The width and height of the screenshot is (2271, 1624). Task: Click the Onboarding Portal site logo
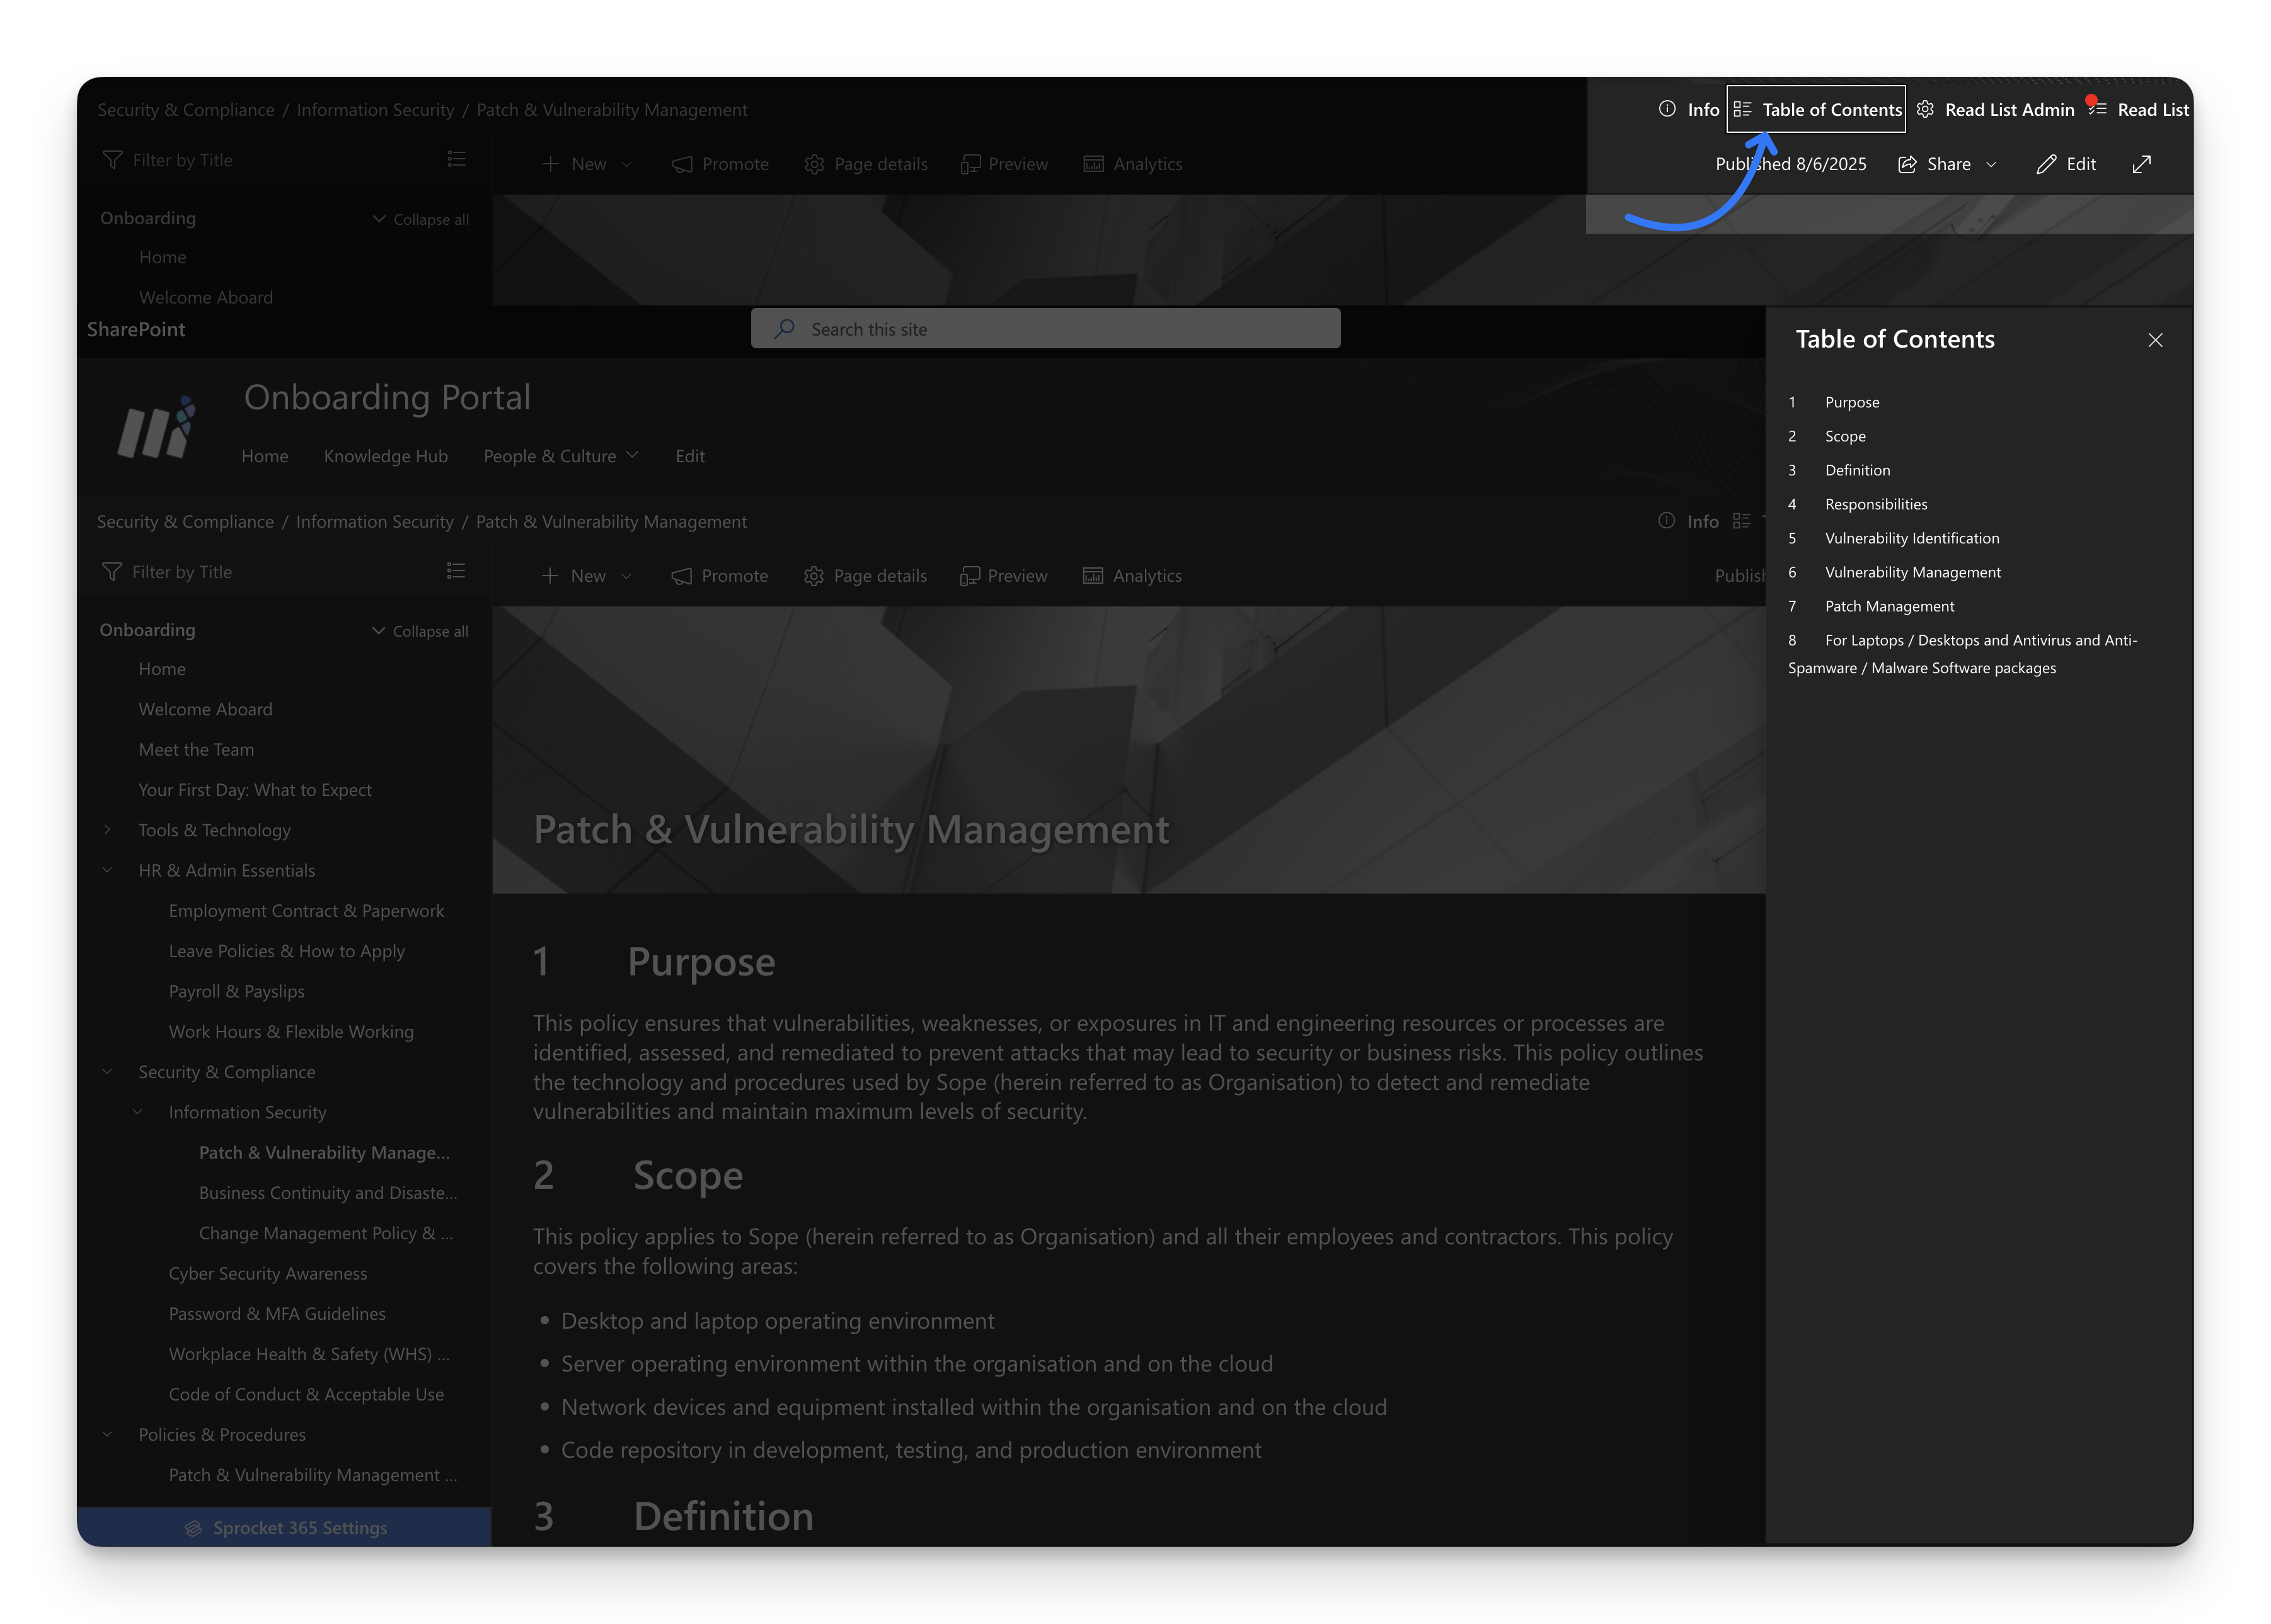pos(156,428)
